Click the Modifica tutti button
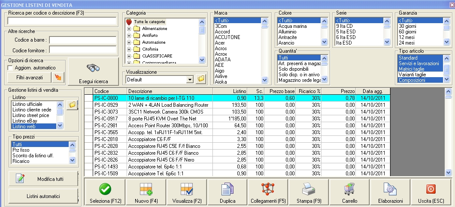The height and width of the screenshot is (207, 455). 43,179
